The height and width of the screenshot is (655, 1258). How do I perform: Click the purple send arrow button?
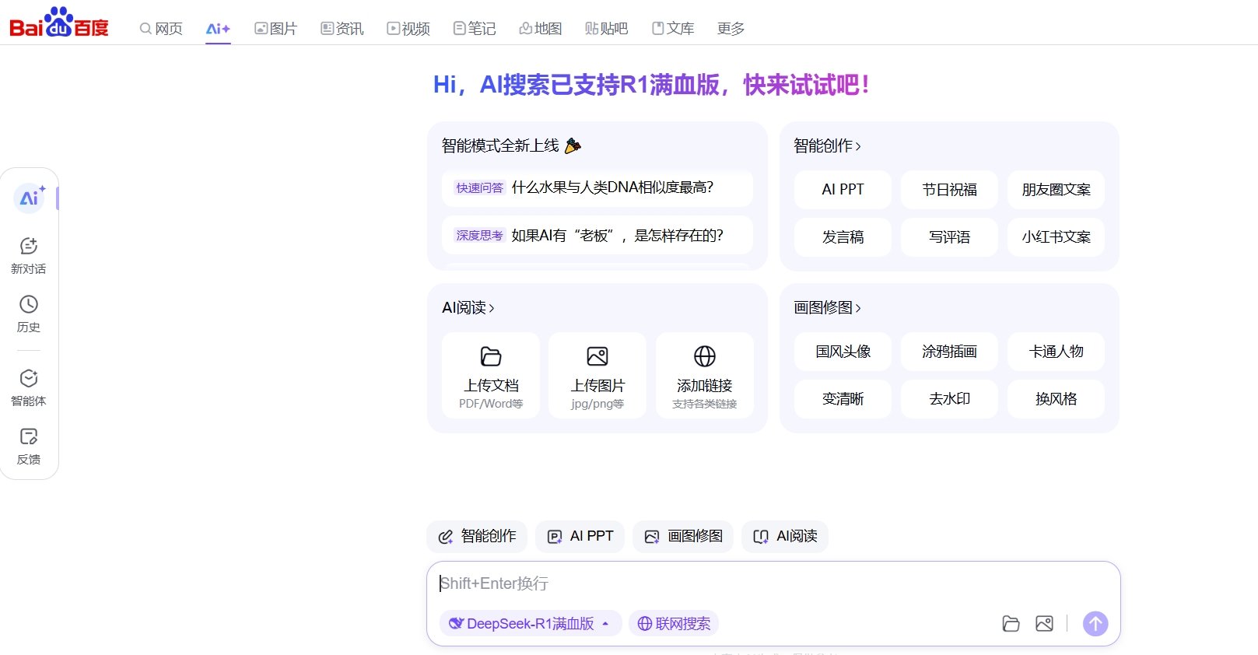click(1095, 623)
